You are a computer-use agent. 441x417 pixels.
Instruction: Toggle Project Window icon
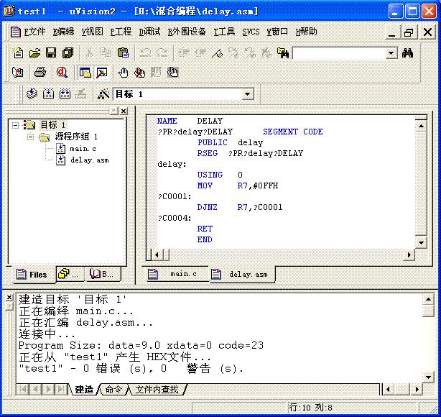[85, 73]
